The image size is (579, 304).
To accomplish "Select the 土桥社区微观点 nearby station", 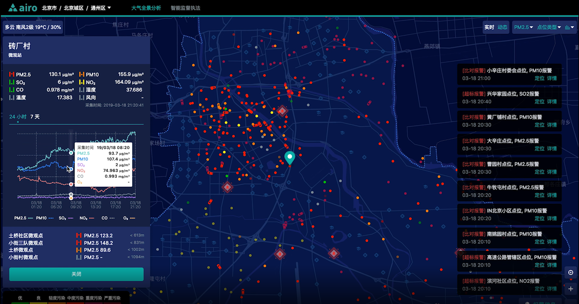I will coord(26,236).
